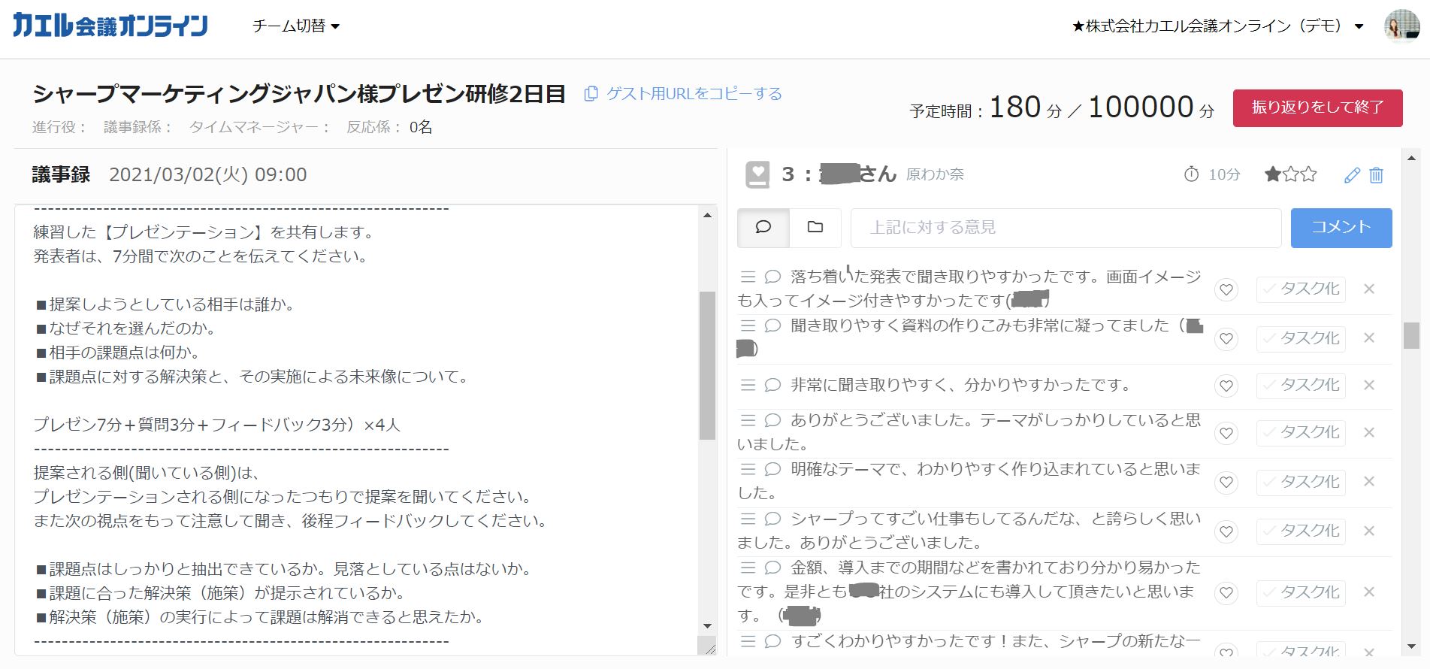Image resolution: width=1430 pixels, height=669 pixels.
Task: Click タスク化 for 落ち着いた発表 comment
Action: click(1301, 289)
